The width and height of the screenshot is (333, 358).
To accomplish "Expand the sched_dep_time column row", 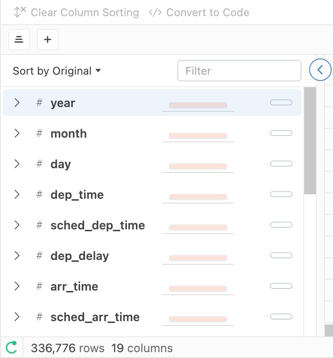I will coord(17,225).
